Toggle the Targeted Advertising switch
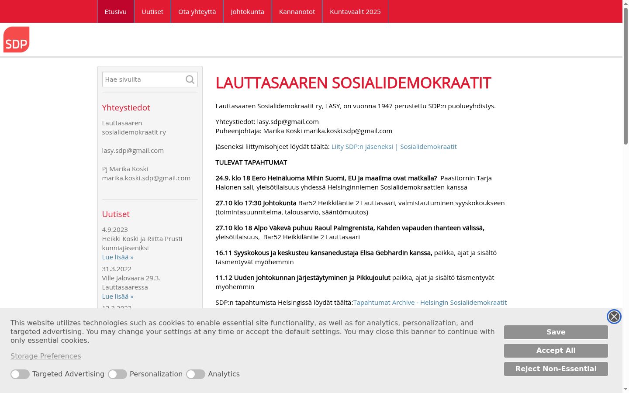Image resolution: width=629 pixels, height=393 pixels. coord(20,374)
